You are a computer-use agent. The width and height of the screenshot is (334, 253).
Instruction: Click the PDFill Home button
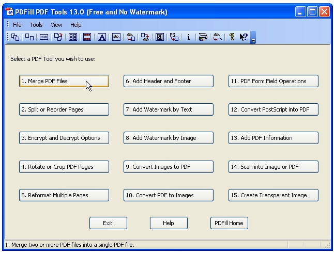229,223
